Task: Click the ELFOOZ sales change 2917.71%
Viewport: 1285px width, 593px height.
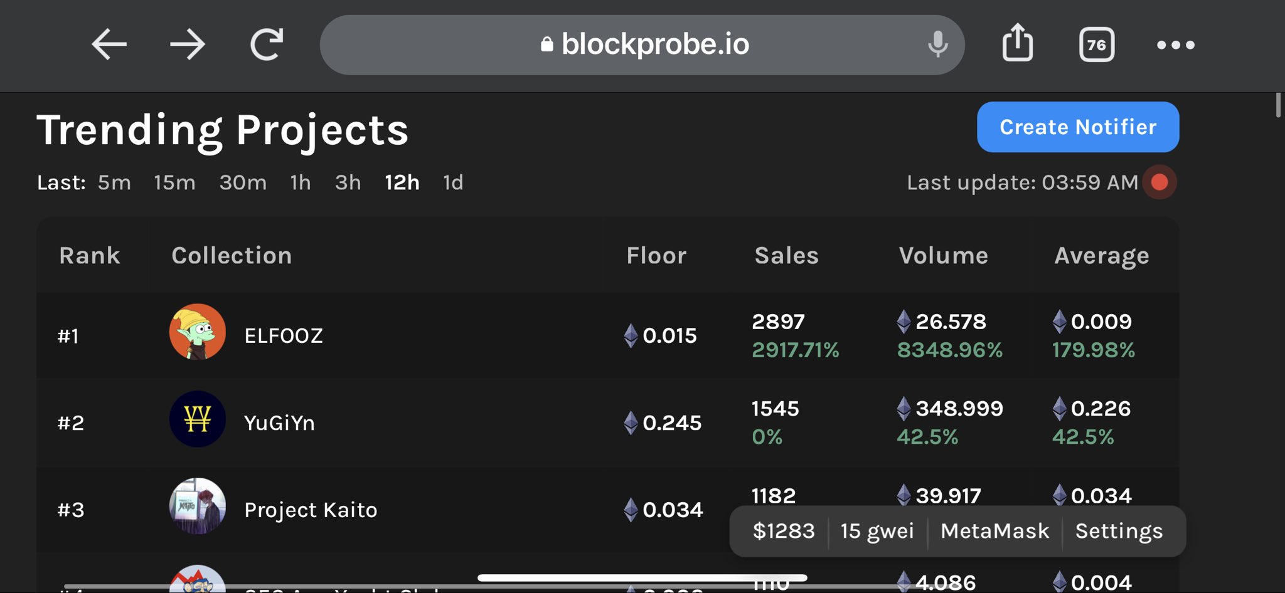Action: (x=796, y=350)
